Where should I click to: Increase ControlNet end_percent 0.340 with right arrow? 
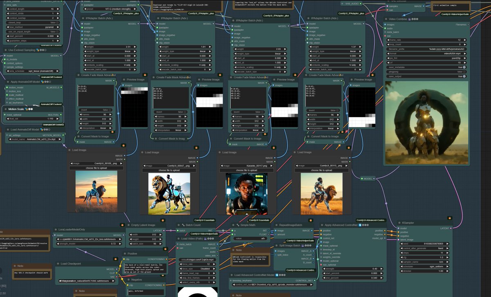point(382,277)
